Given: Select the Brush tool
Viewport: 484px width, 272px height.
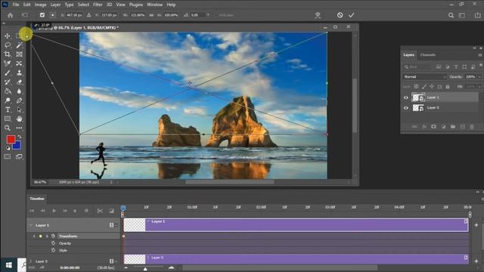Looking at the screenshot, I should click(x=8, y=73).
